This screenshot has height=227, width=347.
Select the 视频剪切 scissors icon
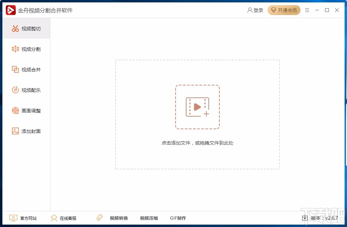(x=15, y=28)
